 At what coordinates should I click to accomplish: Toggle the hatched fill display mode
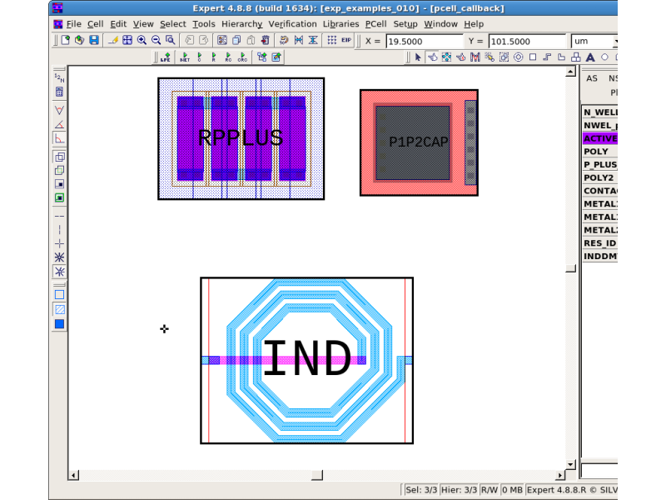(x=59, y=309)
